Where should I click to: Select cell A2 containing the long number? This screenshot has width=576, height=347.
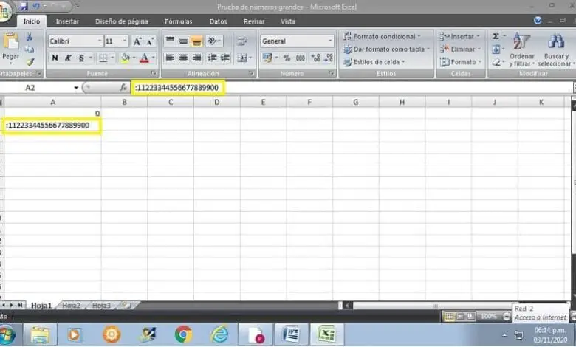tap(52, 126)
